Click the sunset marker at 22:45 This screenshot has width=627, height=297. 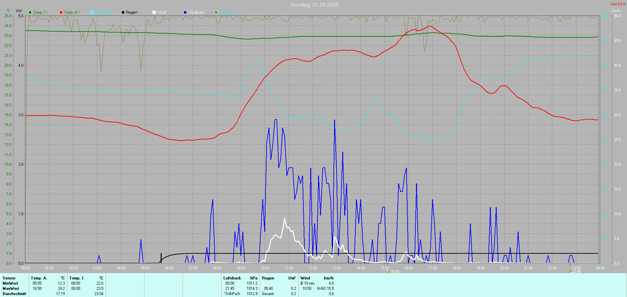point(570,271)
